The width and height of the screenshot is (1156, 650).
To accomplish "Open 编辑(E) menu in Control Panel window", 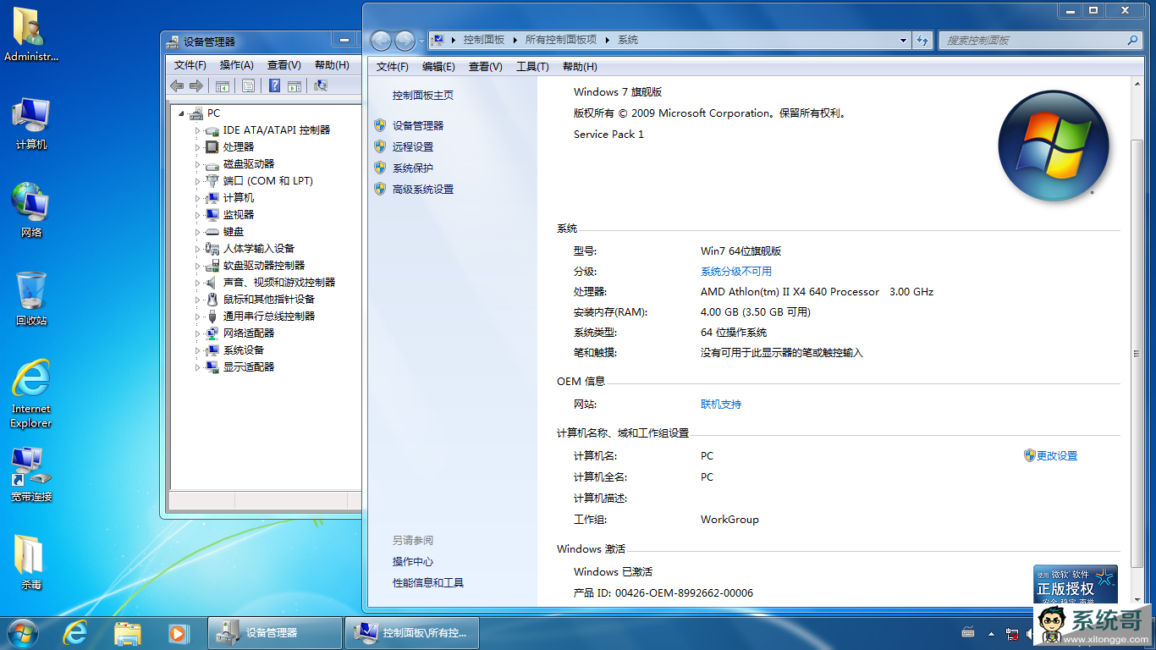I will pyautogui.click(x=438, y=67).
